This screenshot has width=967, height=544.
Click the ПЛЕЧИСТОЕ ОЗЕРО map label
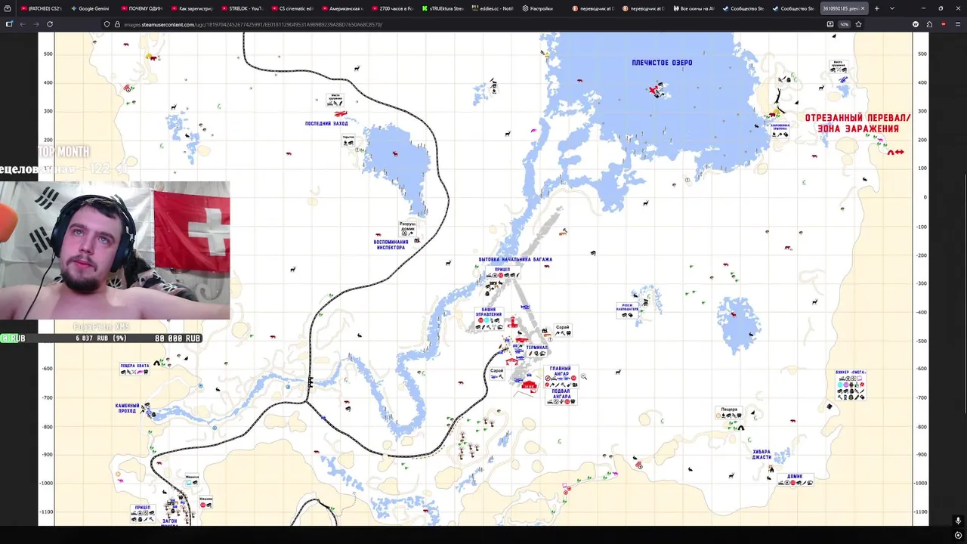[662, 63]
